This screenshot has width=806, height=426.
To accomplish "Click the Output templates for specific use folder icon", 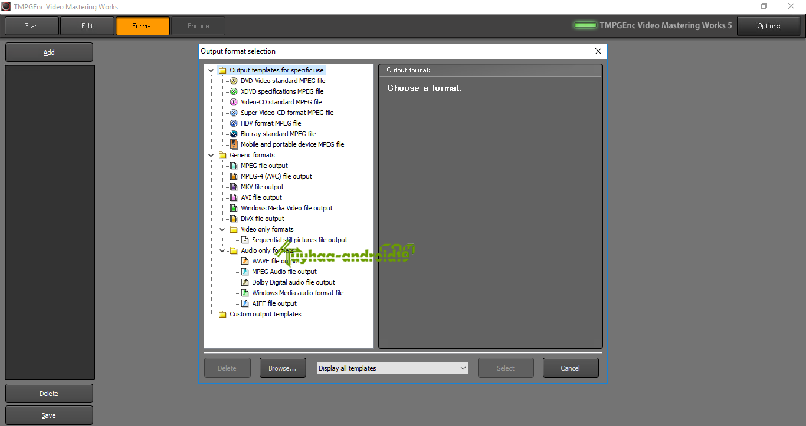I will pyautogui.click(x=222, y=70).
